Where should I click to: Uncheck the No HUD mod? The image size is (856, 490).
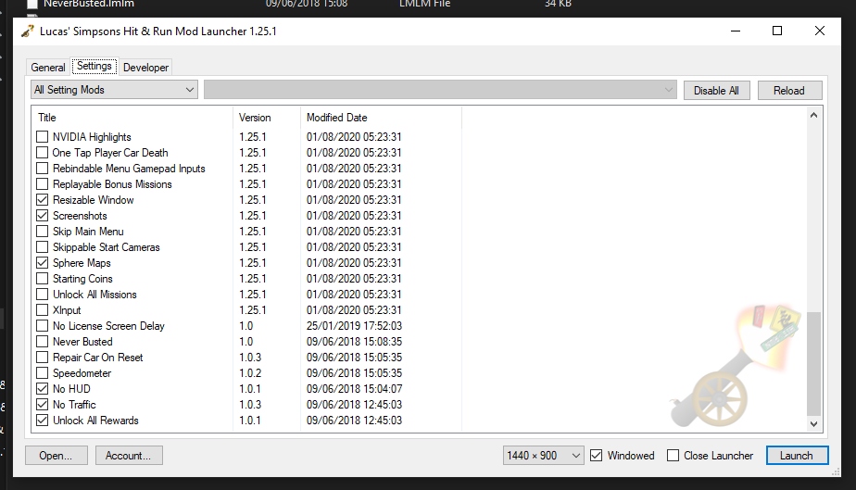(x=42, y=389)
